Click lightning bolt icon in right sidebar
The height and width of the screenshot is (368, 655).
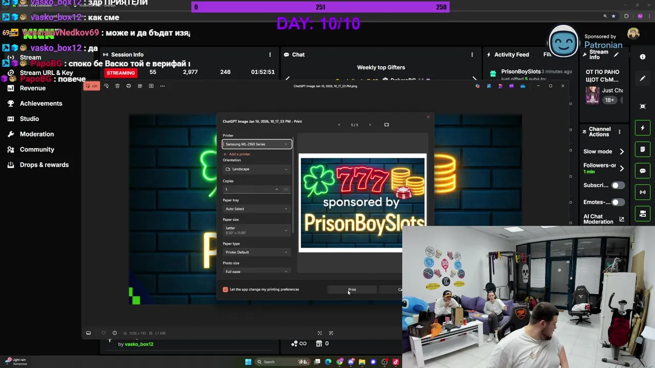click(x=643, y=128)
